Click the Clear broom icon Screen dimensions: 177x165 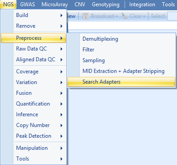[x=124, y=16]
